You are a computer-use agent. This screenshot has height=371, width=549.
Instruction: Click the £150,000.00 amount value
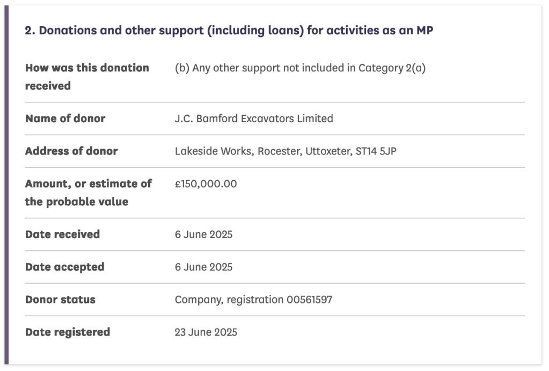coord(206,184)
